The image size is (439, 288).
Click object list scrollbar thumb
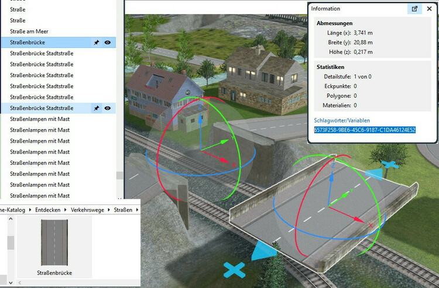[x=119, y=175]
